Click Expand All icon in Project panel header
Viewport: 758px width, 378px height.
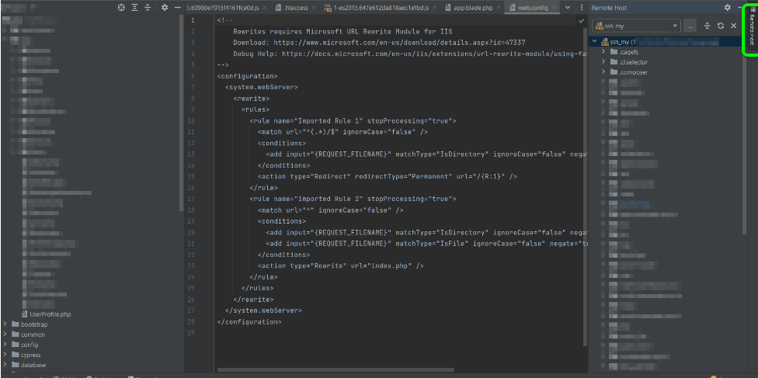point(135,8)
